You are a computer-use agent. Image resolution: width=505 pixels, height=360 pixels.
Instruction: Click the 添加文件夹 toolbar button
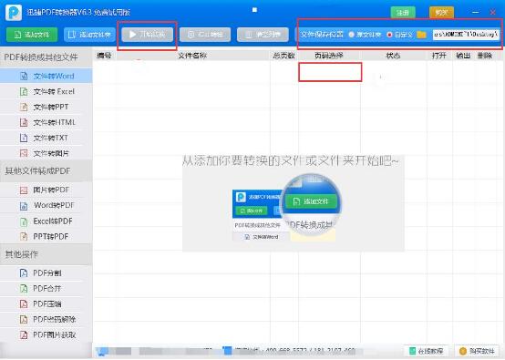pyautogui.click(x=90, y=35)
